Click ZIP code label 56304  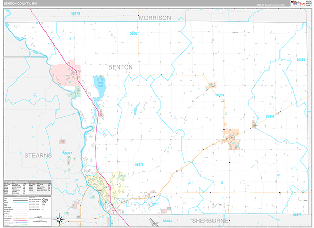coord(167,221)
